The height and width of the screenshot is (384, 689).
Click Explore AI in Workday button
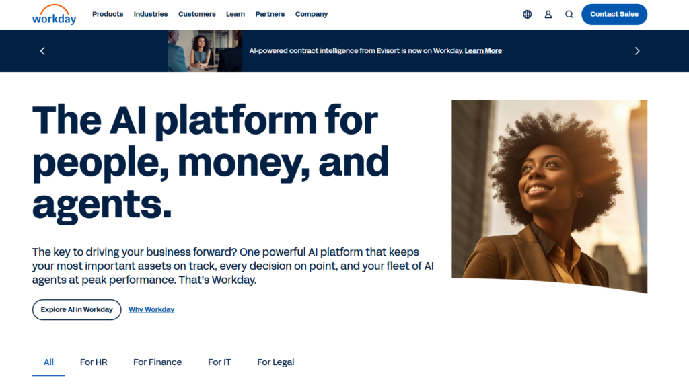coord(77,310)
